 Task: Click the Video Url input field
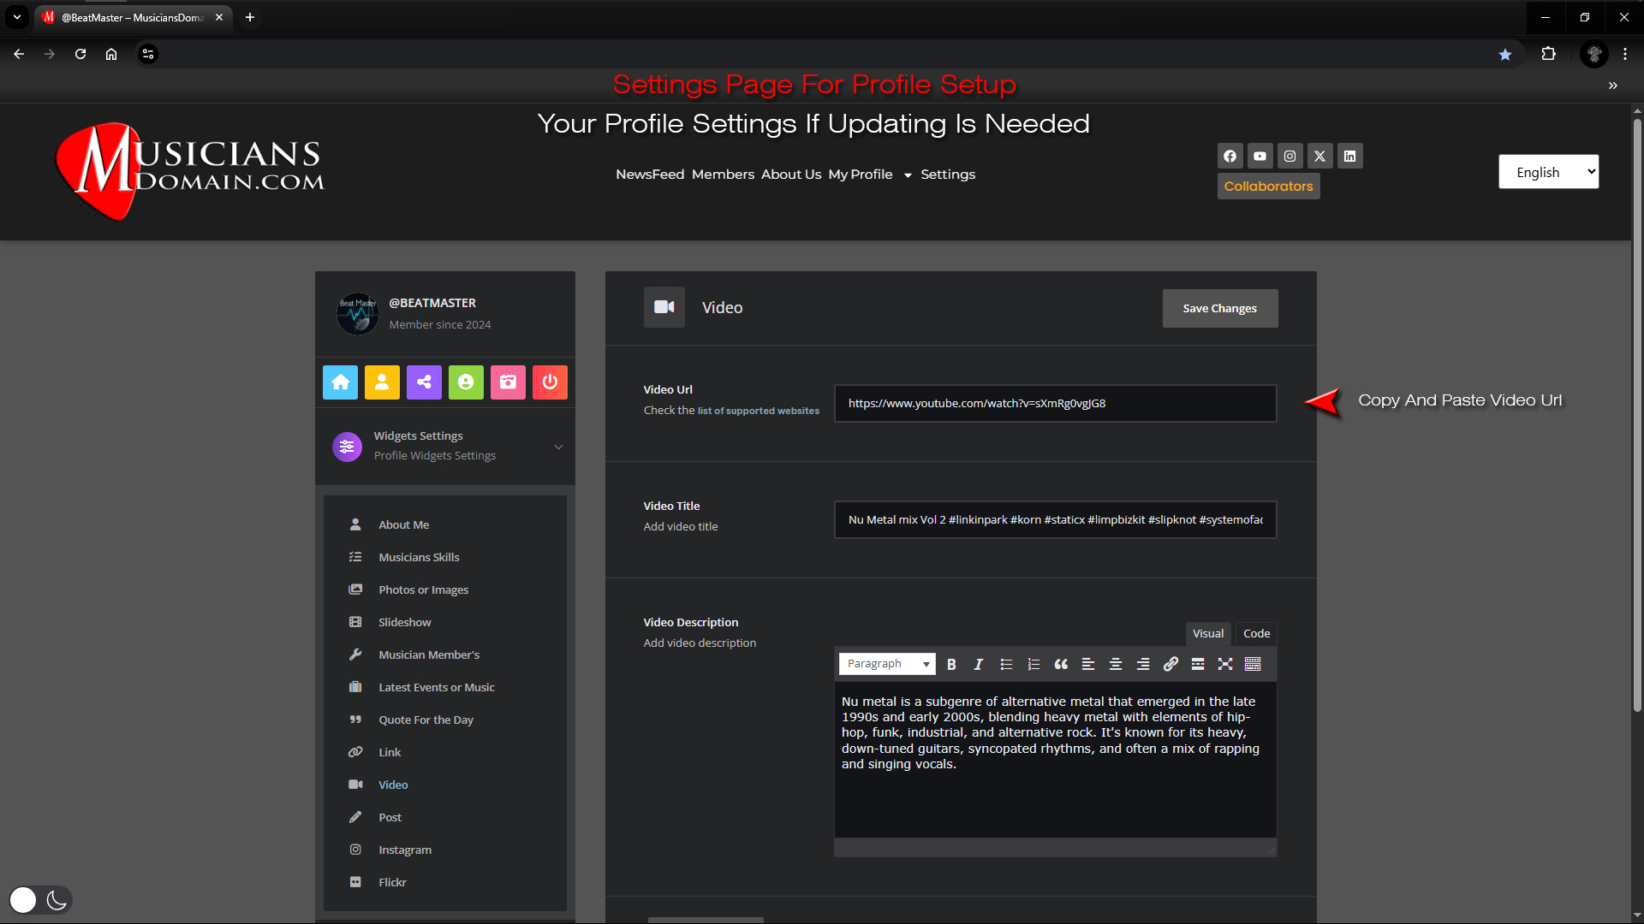click(x=1055, y=403)
